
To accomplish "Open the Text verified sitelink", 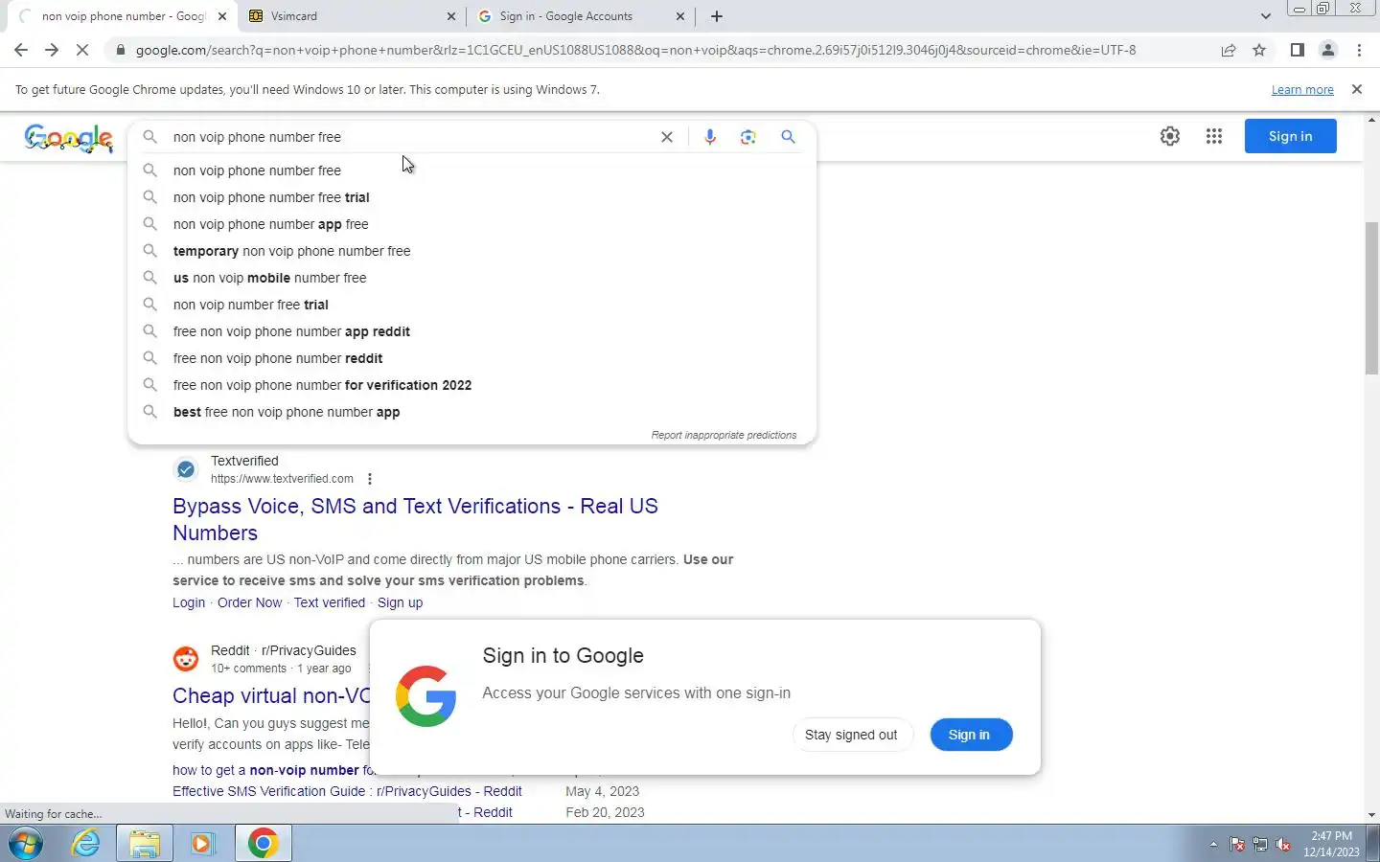I will pos(330,602).
